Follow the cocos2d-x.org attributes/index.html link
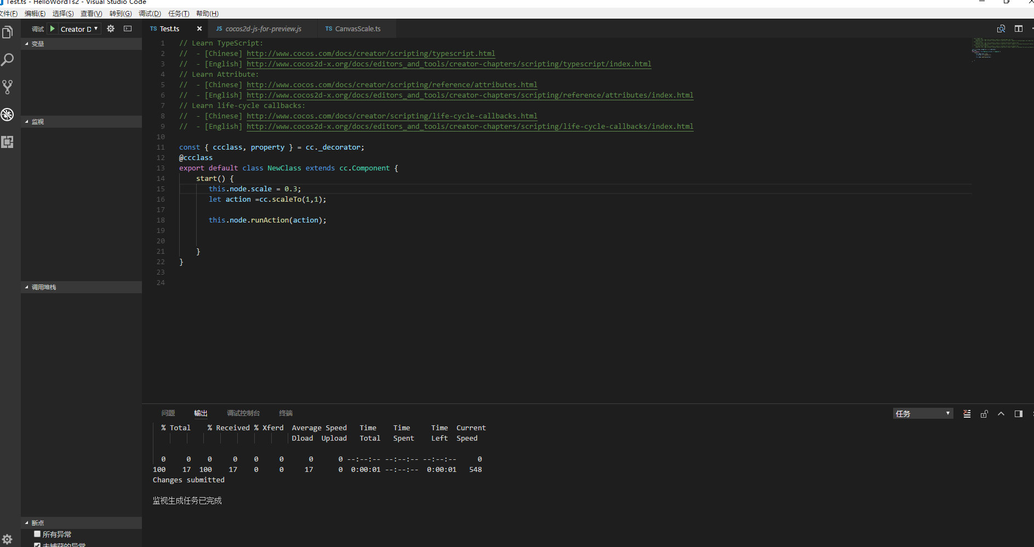 click(x=470, y=95)
